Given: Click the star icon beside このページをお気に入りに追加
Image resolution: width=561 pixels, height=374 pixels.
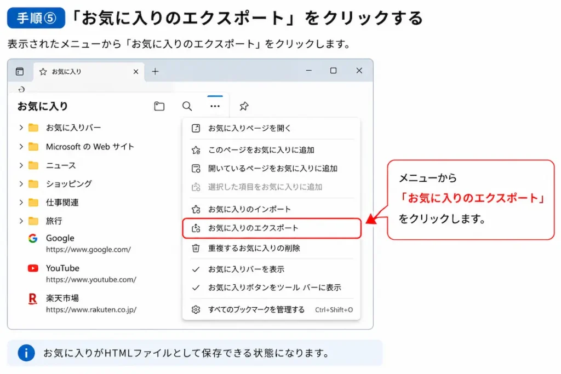Looking at the screenshot, I should tap(196, 150).
